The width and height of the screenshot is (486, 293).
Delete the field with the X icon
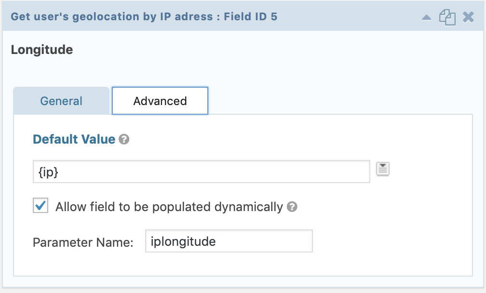468,17
